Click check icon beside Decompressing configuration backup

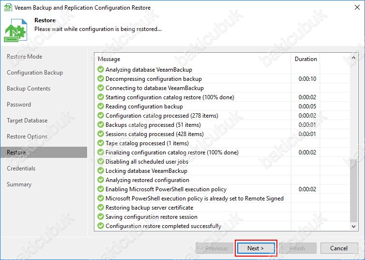101,78
